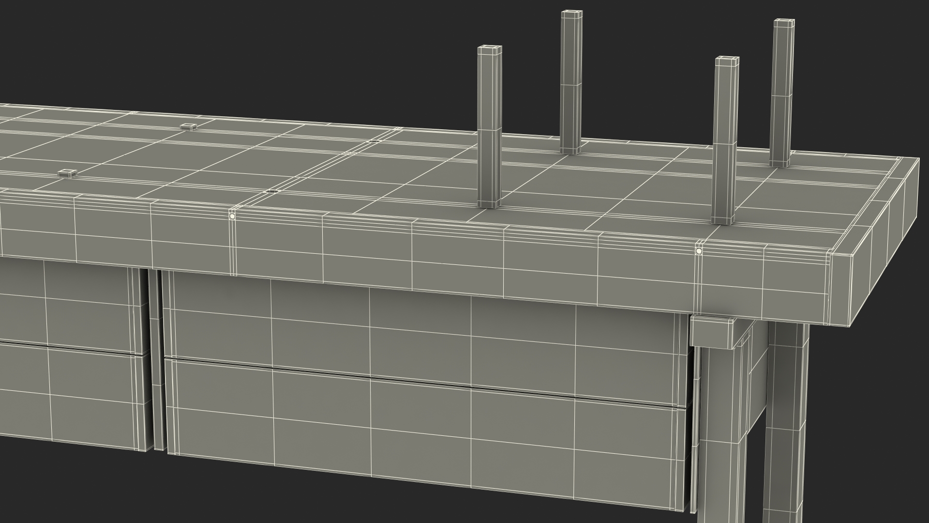The height and width of the screenshot is (523, 929).
Task: Click the front table leg on the right
Action: [x=721, y=436]
